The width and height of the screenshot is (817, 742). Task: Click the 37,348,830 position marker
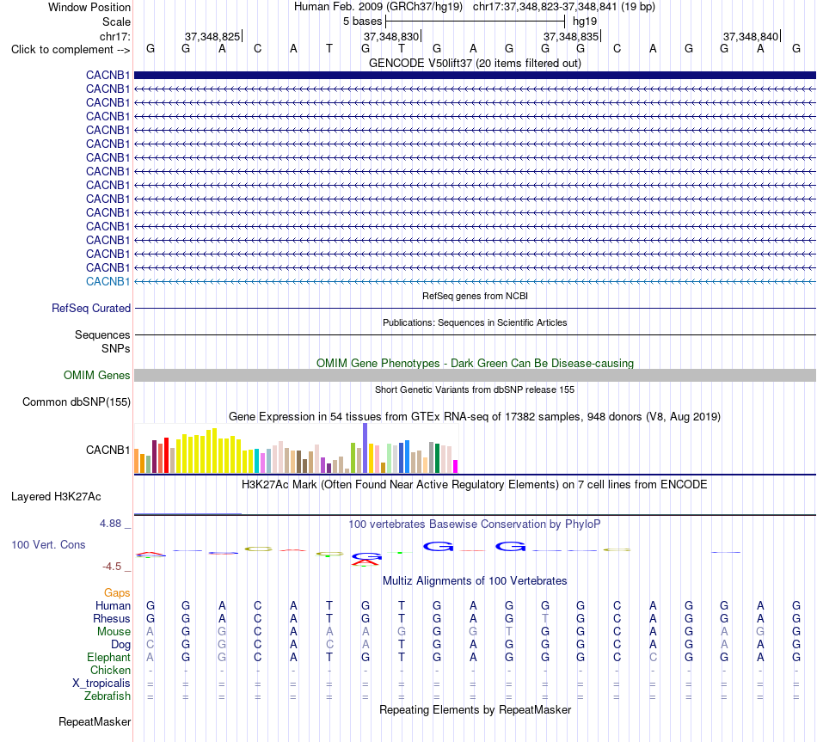(392, 36)
